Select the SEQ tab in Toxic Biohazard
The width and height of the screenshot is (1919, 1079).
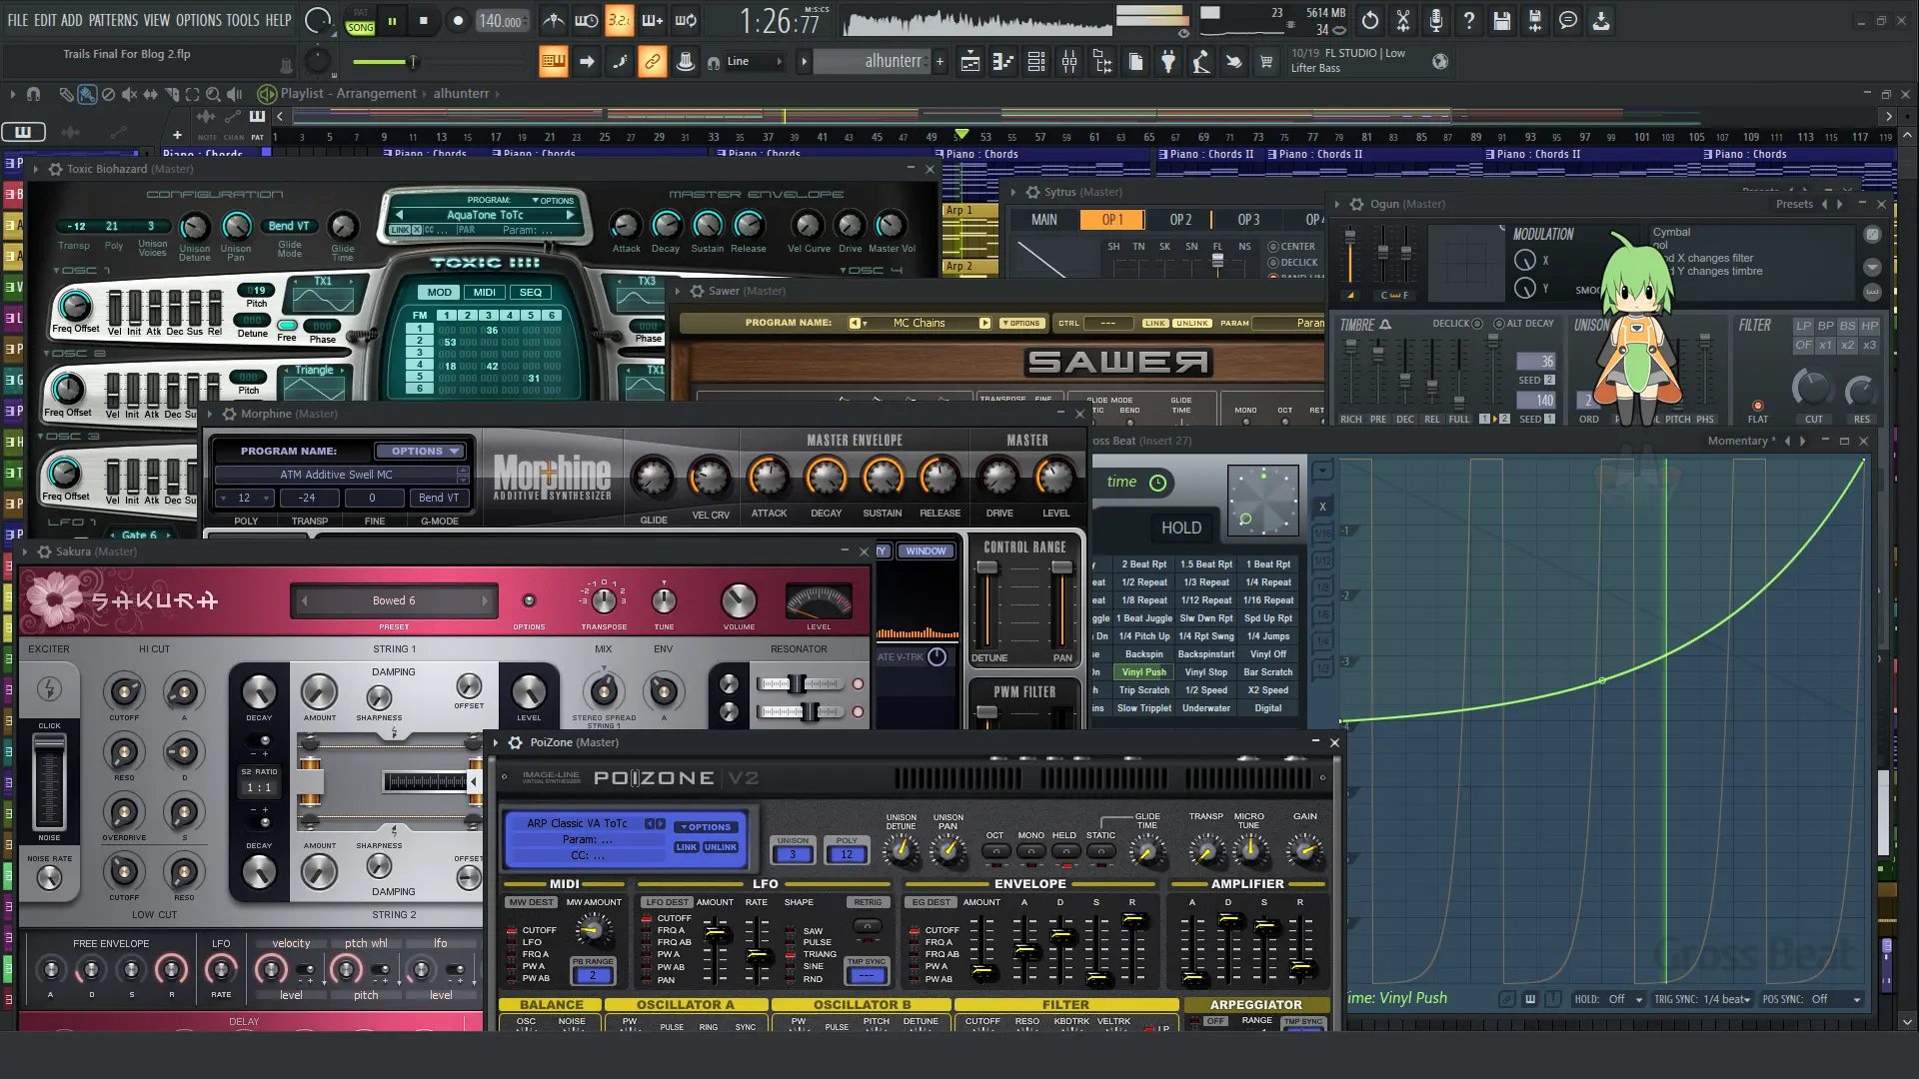531,293
